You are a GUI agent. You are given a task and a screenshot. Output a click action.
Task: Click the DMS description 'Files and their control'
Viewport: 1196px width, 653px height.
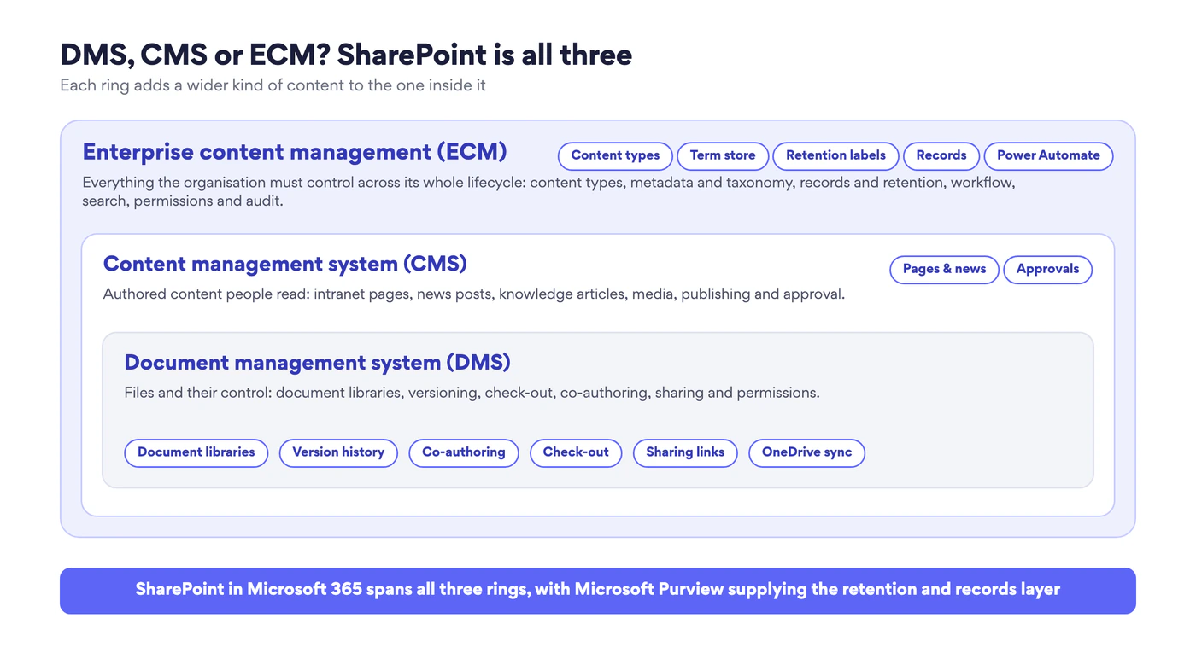[x=472, y=394]
